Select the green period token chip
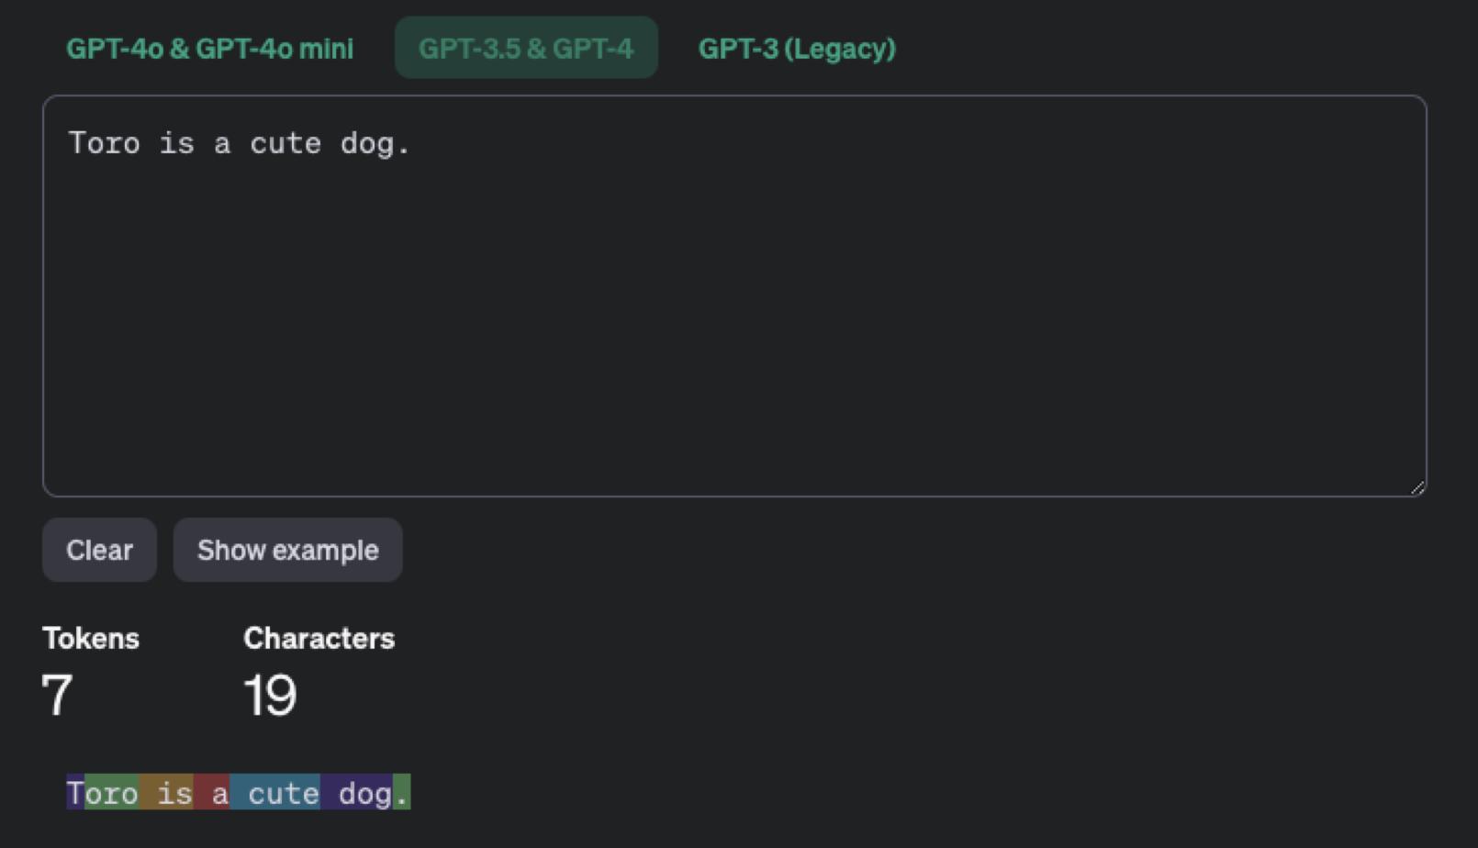Image resolution: width=1478 pixels, height=848 pixels. click(401, 792)
